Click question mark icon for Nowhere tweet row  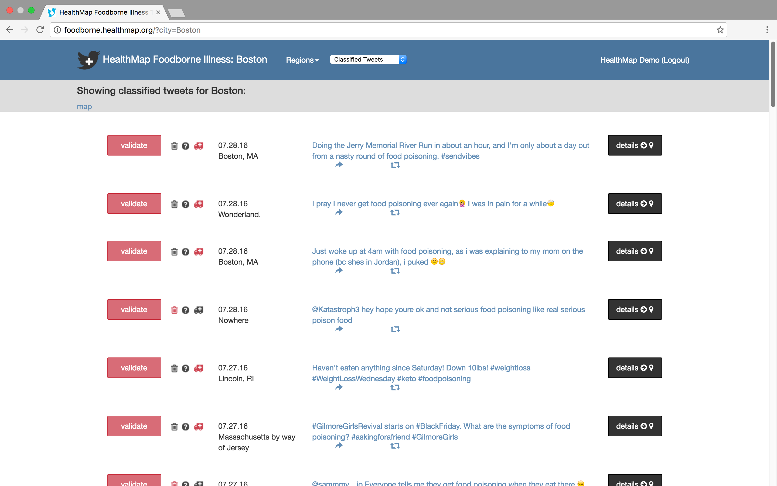coord(186,310)
